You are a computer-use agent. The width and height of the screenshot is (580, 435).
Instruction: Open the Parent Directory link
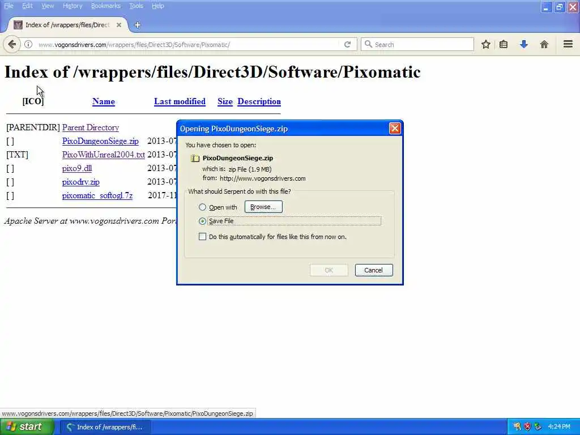[91, 127]
